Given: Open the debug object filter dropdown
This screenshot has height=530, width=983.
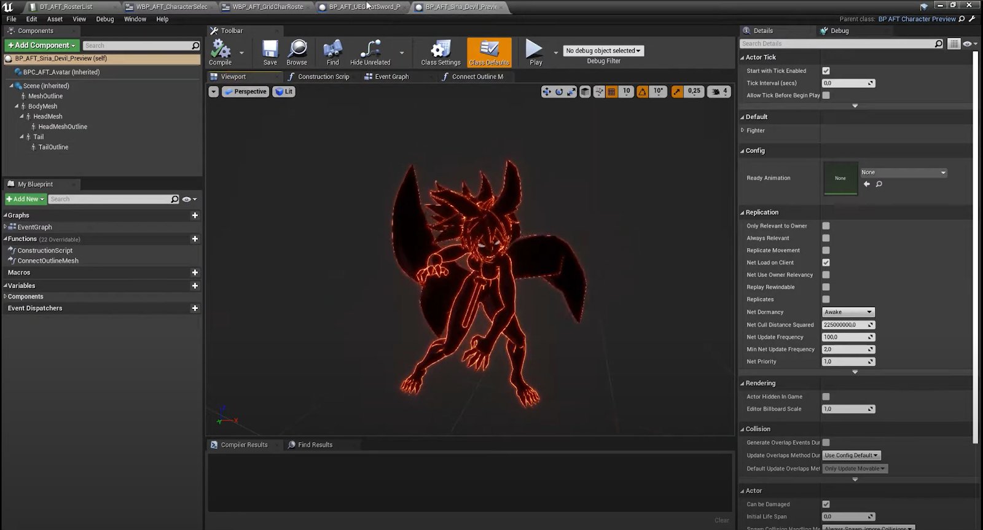Looking at the screenshot, I should pos(603,51).
